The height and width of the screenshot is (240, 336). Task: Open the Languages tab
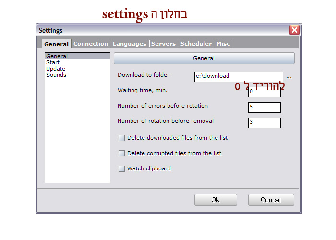tap(130, 44)
